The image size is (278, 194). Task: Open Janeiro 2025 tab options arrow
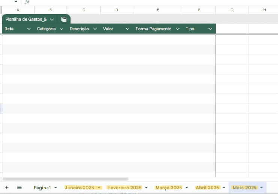[99, 188]
